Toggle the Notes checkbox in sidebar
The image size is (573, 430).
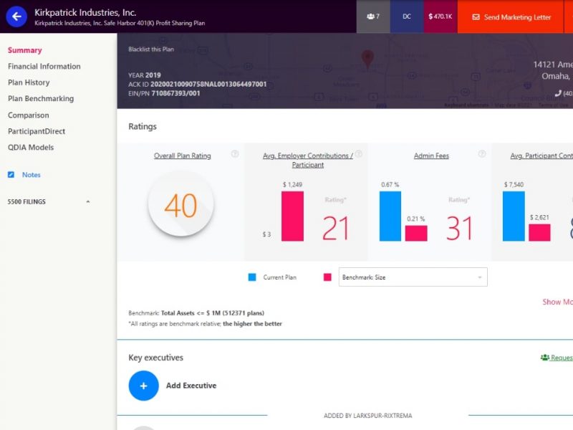(x=11, y=175)
